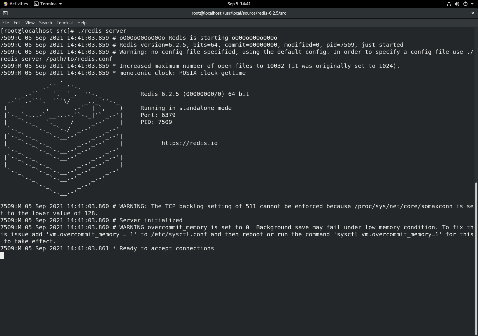Click the 'Ready to accept connections' line
The width and height of the screenshot is (478, 336).
pos(107,248)
